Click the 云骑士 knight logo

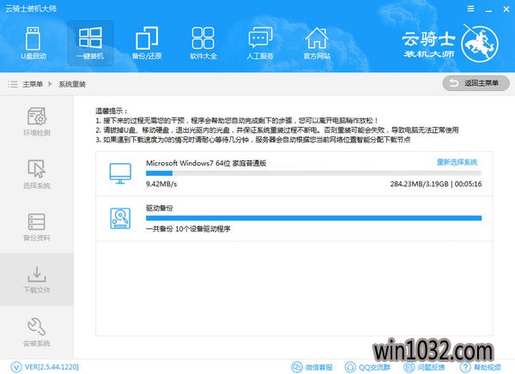pyautogui.click(x=480, y=44)
